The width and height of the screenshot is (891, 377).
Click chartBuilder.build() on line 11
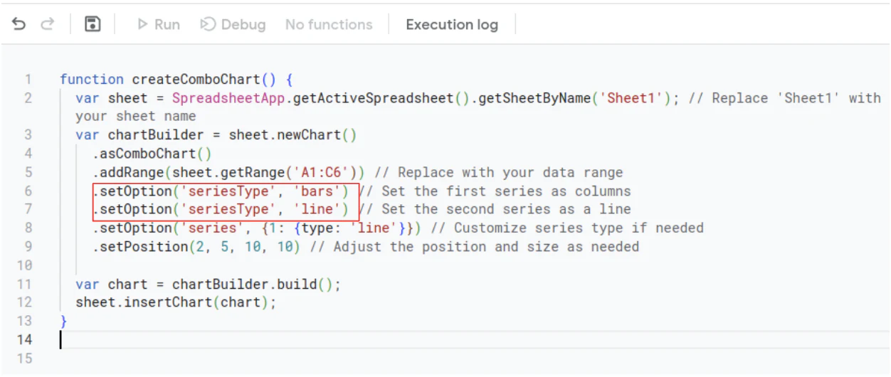click(256, 284)
